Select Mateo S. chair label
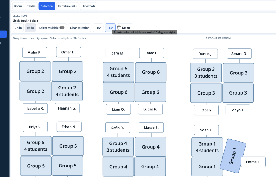The image size is (276, 177). (x=151, y=127)
